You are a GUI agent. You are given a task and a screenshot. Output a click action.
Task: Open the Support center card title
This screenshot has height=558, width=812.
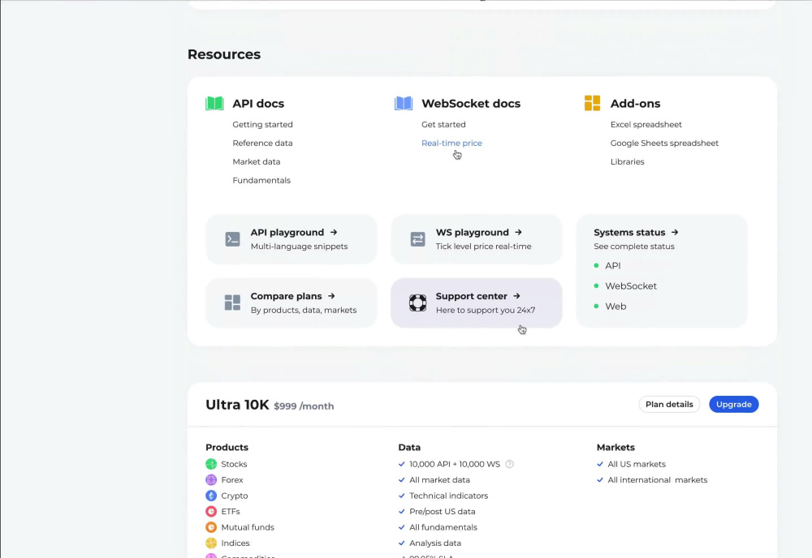[x=471, y=296]
